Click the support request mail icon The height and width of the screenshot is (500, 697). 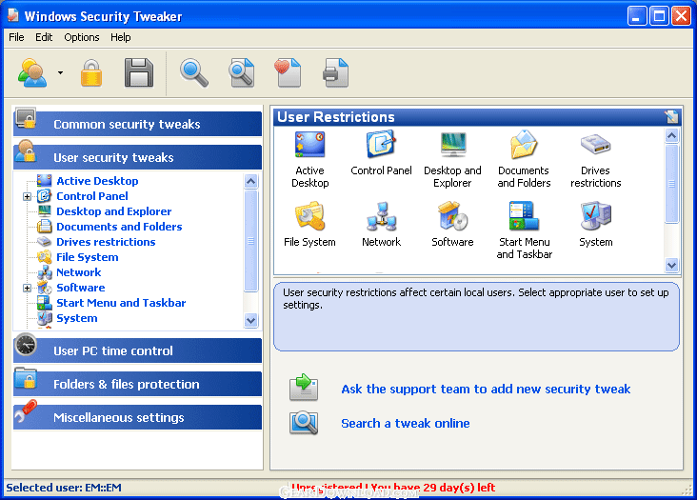pos(304,387)
